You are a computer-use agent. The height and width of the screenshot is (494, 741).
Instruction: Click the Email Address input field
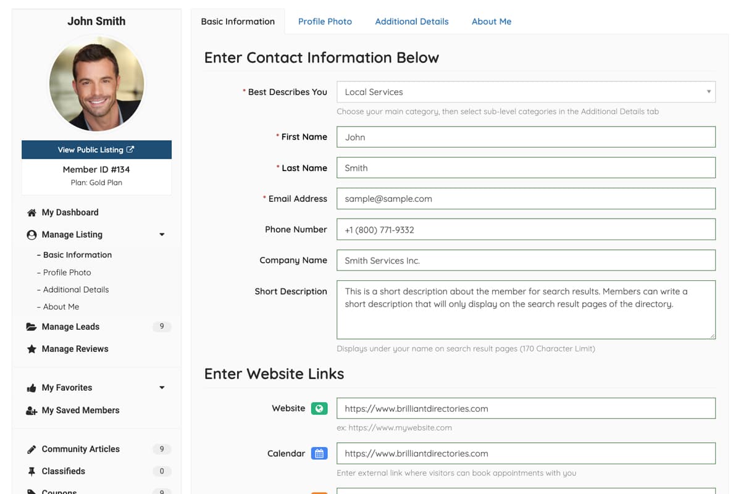coord(526,199)
